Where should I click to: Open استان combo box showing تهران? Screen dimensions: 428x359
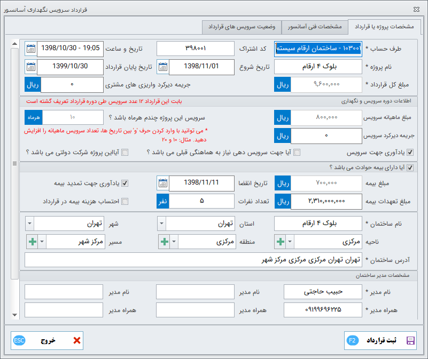point(196,224)
